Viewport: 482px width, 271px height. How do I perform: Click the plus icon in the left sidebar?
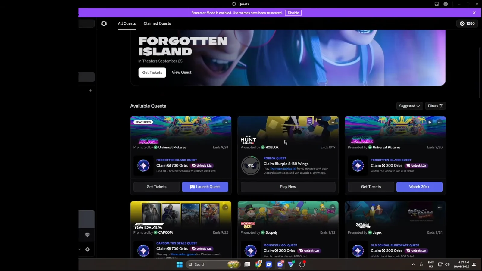91,91
